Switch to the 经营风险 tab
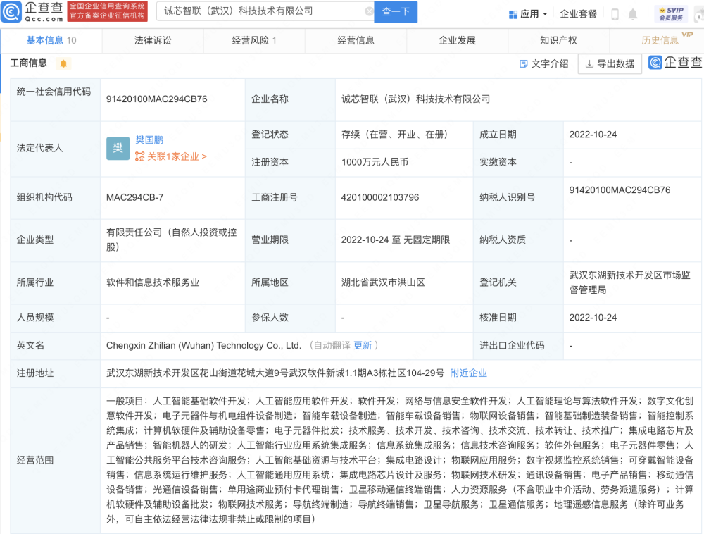Screen dimensions: 704x534 253,40
